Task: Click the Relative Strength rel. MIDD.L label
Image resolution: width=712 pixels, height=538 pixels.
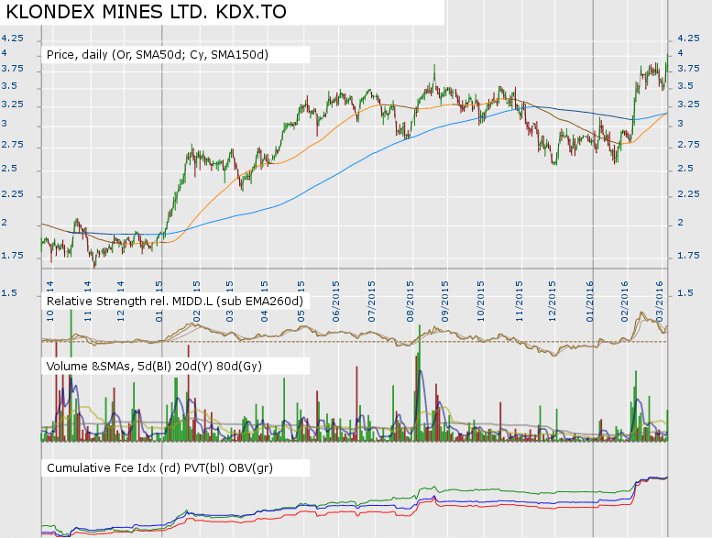Action: click(175, 301)
